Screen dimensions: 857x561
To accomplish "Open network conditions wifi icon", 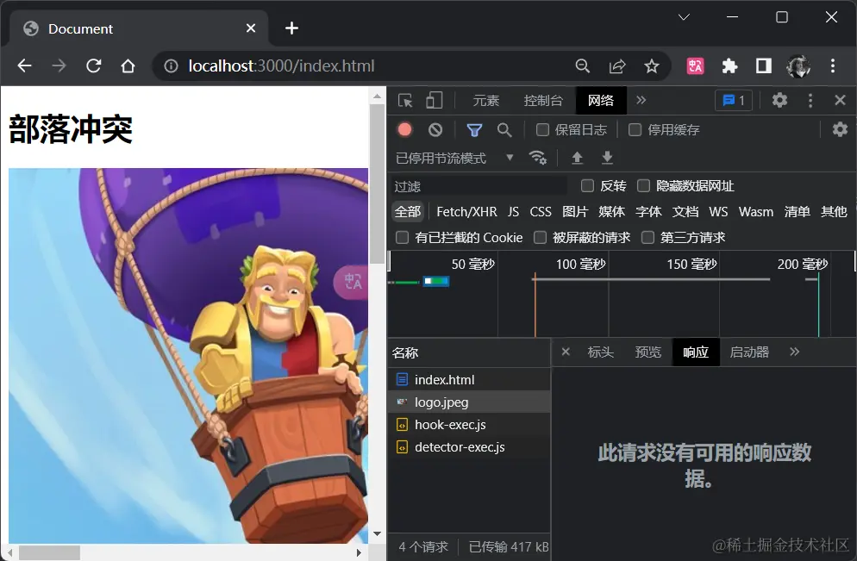I will (x=538, y=158).
